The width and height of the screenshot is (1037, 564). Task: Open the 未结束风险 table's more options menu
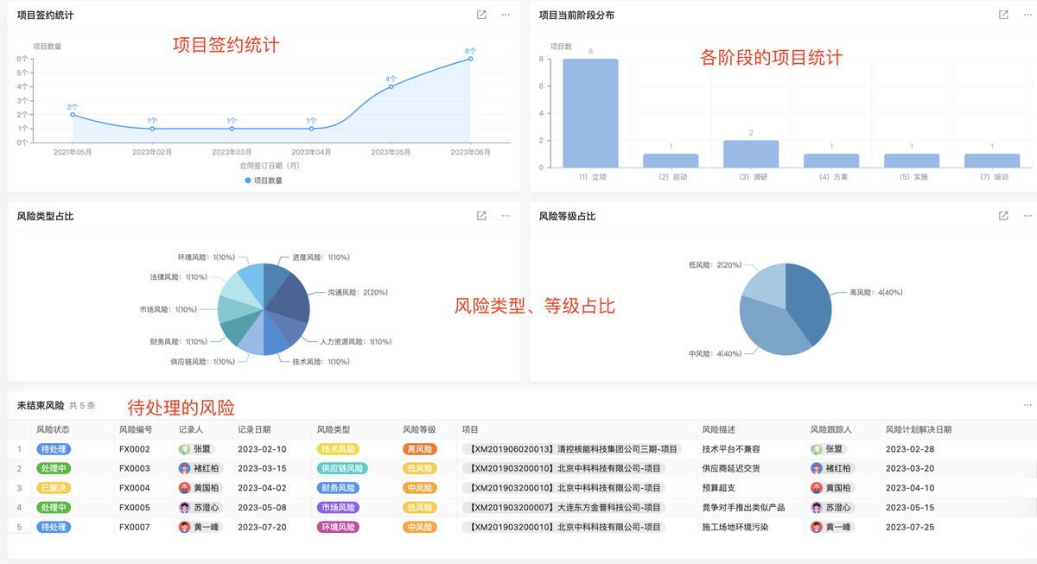coord(1027,405)
